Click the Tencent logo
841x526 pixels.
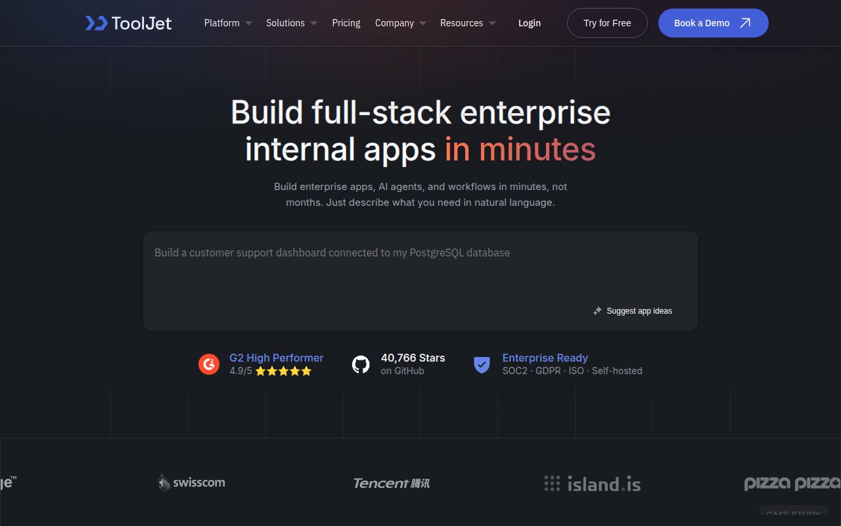392,483
